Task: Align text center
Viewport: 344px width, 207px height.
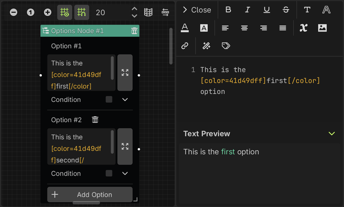Action: coord(244,28)
